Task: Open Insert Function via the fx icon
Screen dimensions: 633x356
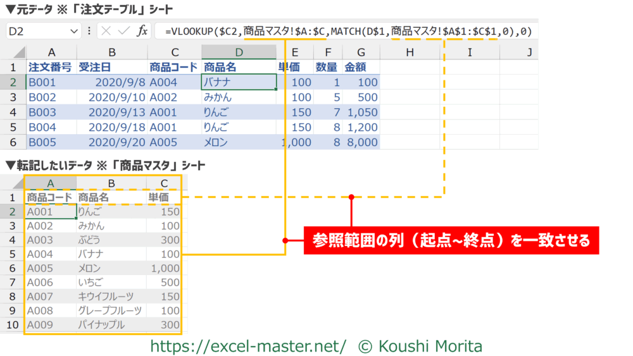Action: (x=142, y=31)
